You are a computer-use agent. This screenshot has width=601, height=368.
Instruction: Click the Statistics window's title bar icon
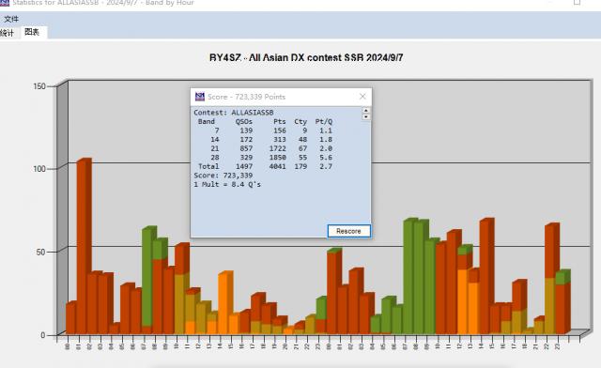(x=5, y=3)
